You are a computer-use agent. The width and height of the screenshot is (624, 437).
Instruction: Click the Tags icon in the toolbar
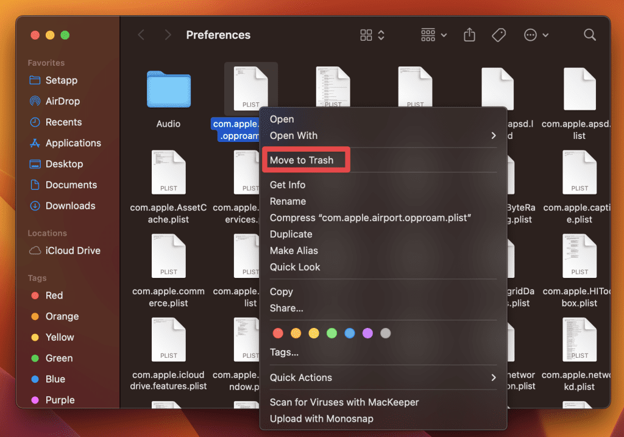click(x=499, y=35)
